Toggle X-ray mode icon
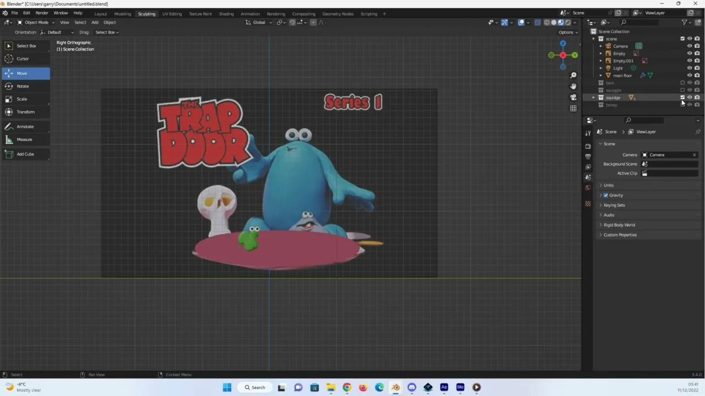The height and width of the screenshot is (396, 705). click(537, 23)
